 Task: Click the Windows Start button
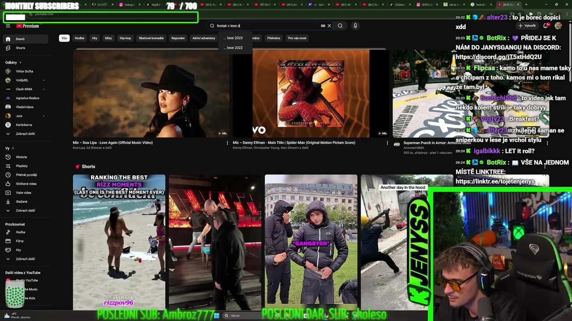point(217,316)
